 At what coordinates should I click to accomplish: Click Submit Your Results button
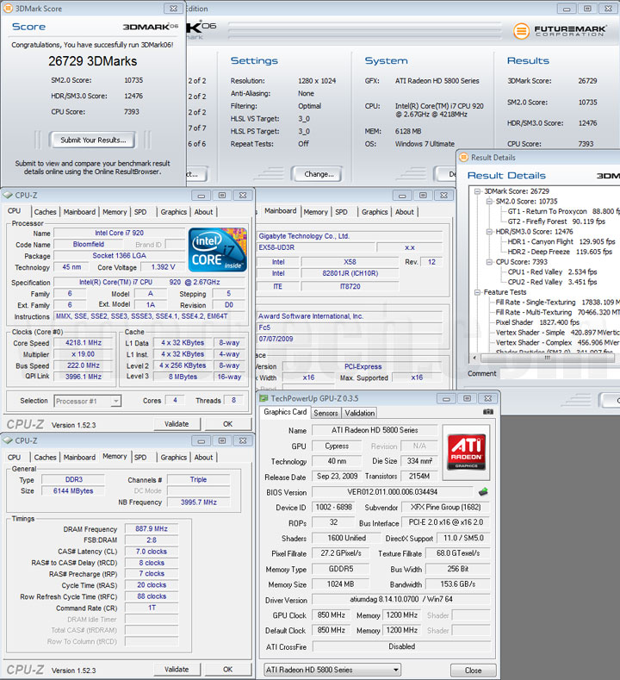93,140
